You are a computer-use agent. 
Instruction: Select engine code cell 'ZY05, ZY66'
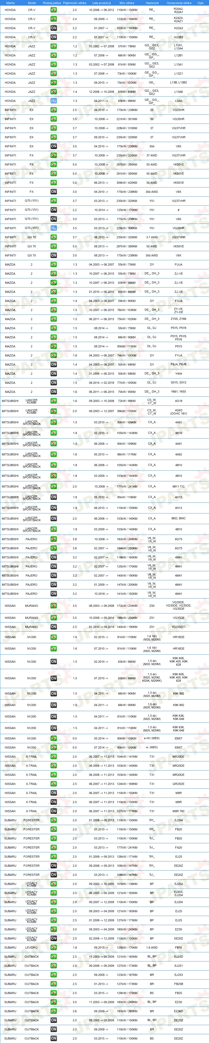tap(178, 319)
